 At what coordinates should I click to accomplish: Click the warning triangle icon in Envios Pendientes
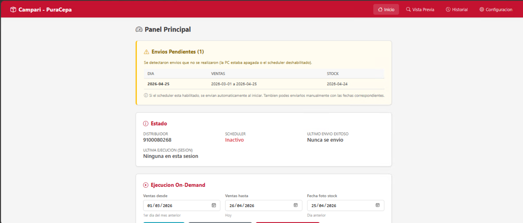tap(146, 52)
